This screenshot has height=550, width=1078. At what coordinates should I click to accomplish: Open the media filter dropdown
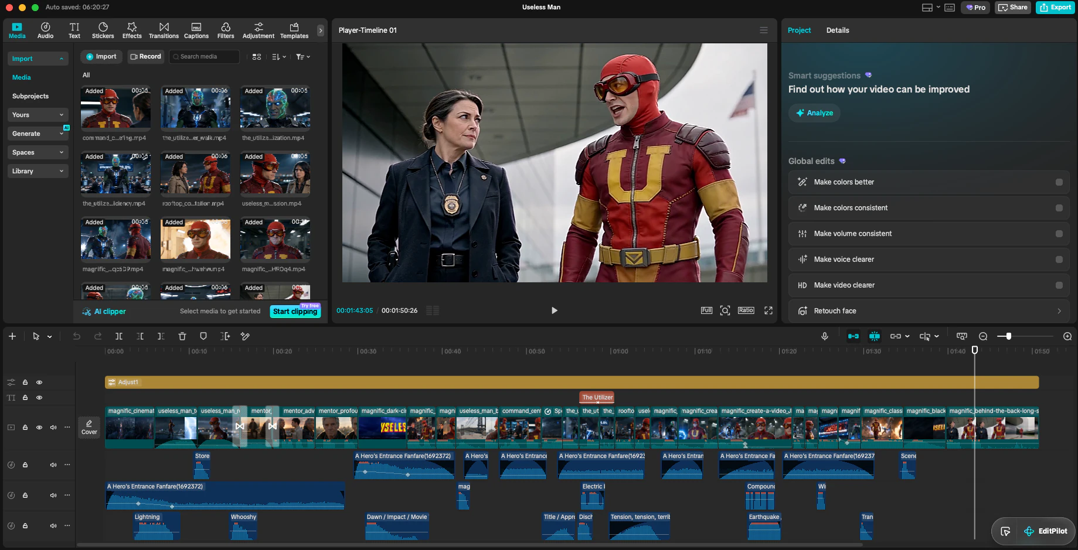tap(303, 57)
